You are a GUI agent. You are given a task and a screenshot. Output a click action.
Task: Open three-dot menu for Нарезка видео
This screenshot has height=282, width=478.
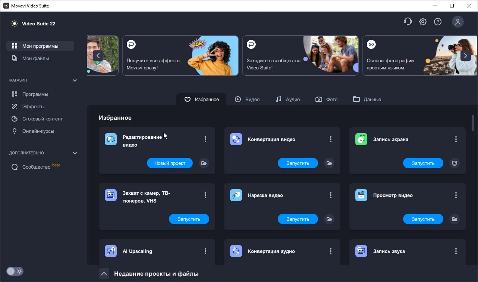pos(330,195)
